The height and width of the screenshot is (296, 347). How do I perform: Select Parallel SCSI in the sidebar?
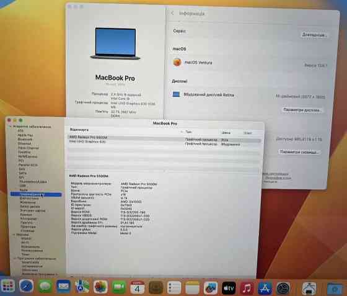click(x=28, y=165)
